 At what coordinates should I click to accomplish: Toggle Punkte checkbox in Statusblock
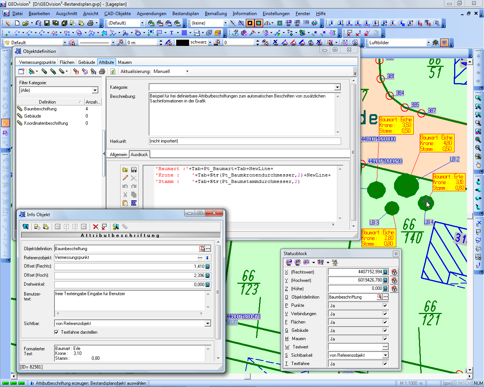coord(385,305)
